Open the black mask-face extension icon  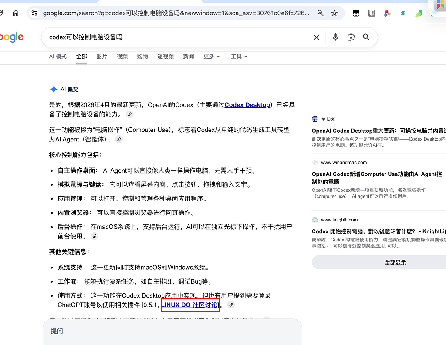click(x=356, y=13)
